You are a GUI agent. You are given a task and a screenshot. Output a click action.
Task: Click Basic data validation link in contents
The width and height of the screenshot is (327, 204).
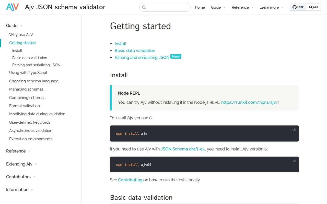tap(135, 50)
